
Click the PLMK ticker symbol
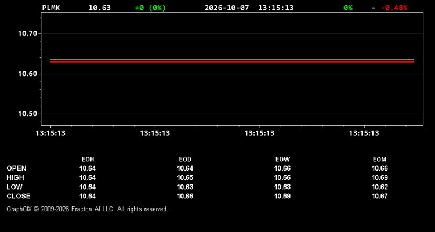point(51,8)
